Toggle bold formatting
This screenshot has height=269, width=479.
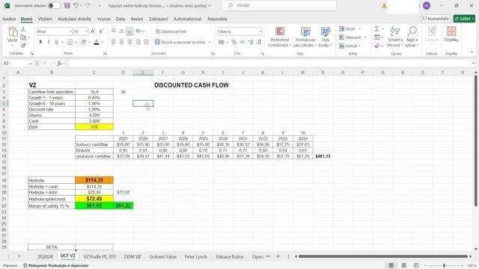point(40,42)
